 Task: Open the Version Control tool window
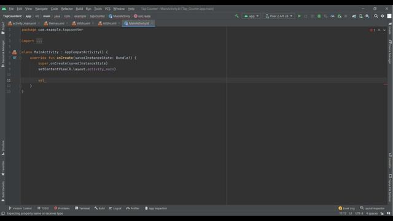20,208
